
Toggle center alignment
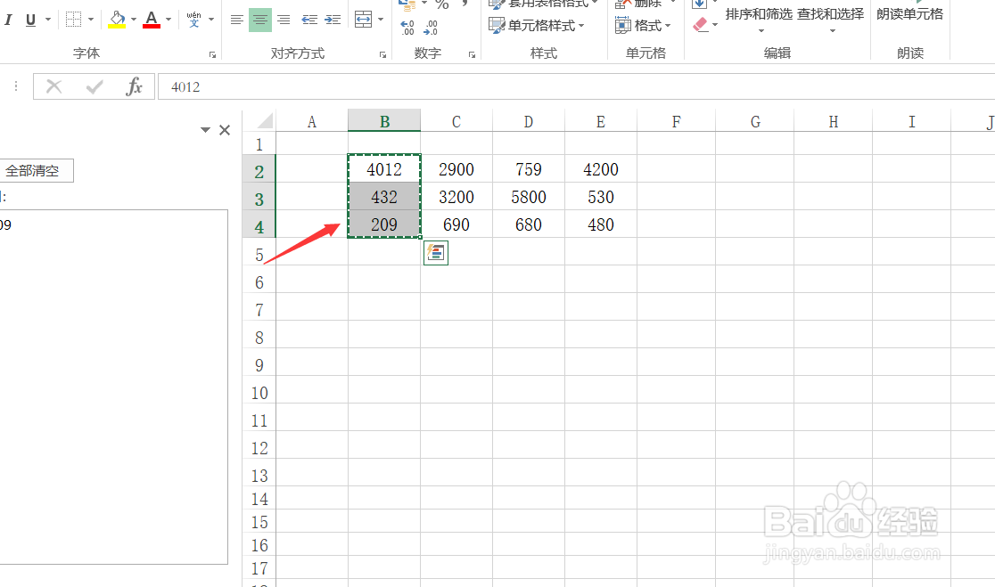(260, 20)
